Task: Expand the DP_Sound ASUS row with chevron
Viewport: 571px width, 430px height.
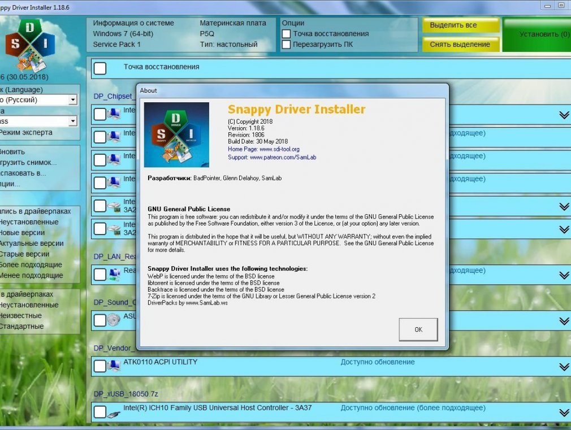Action: pos(564,321)
